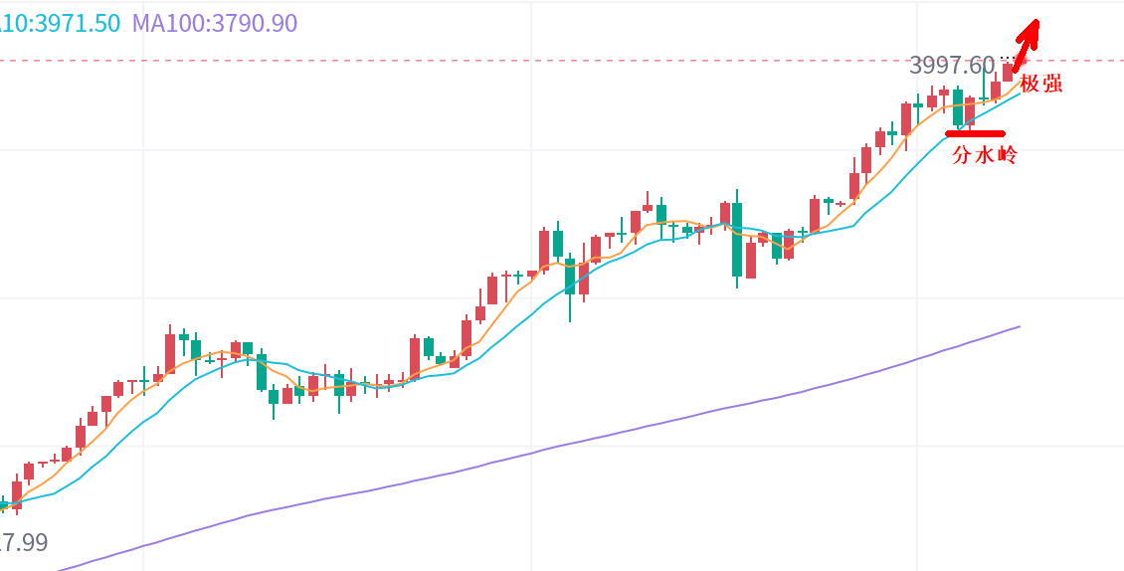1124x571 pixels.
Task: Click the green candle above the red 分水岭 line
Action: (958, 107)
